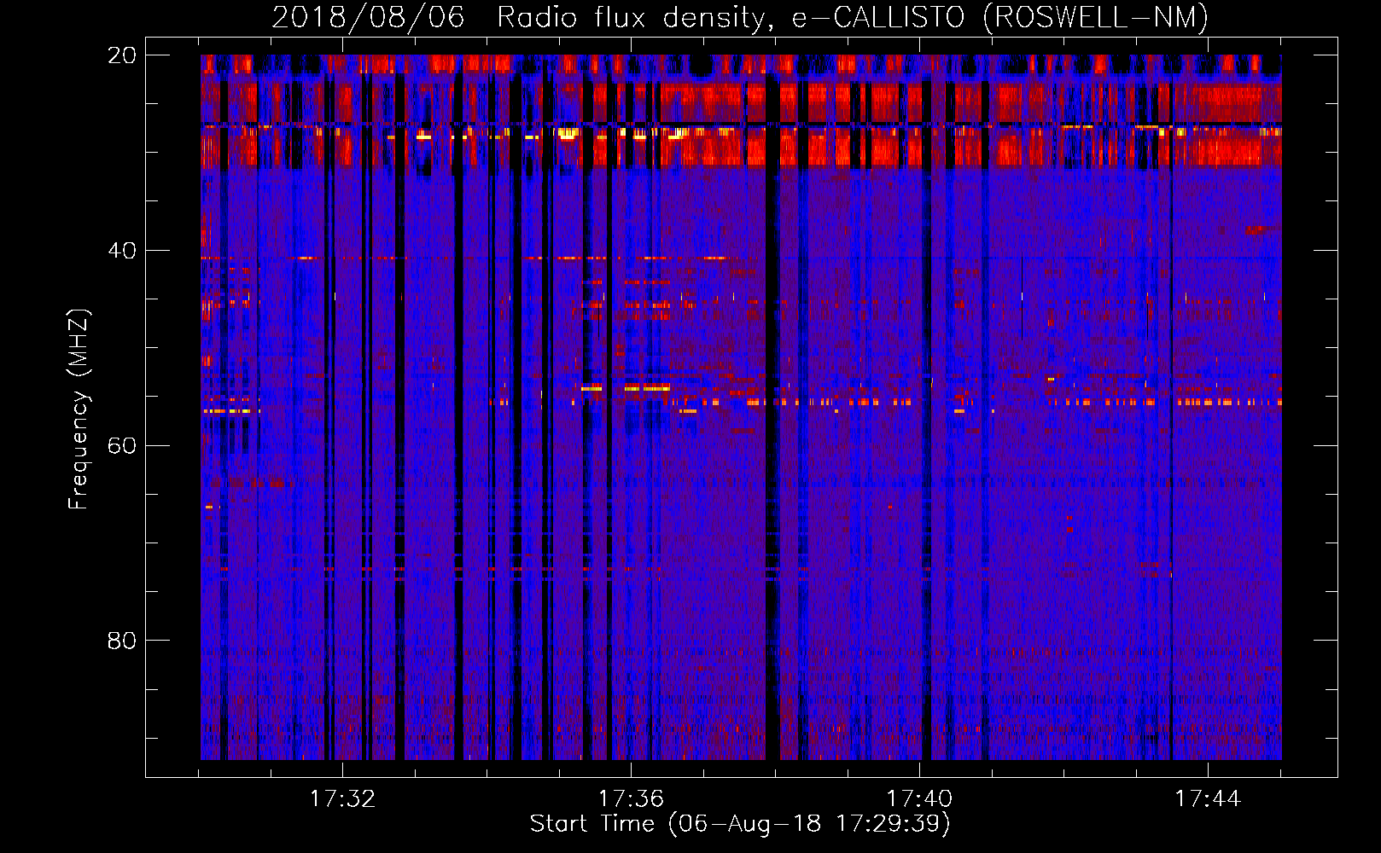The image size is (1381, 853).
Task: Click the time tick label '17:36'
Action: click(631, 798)
